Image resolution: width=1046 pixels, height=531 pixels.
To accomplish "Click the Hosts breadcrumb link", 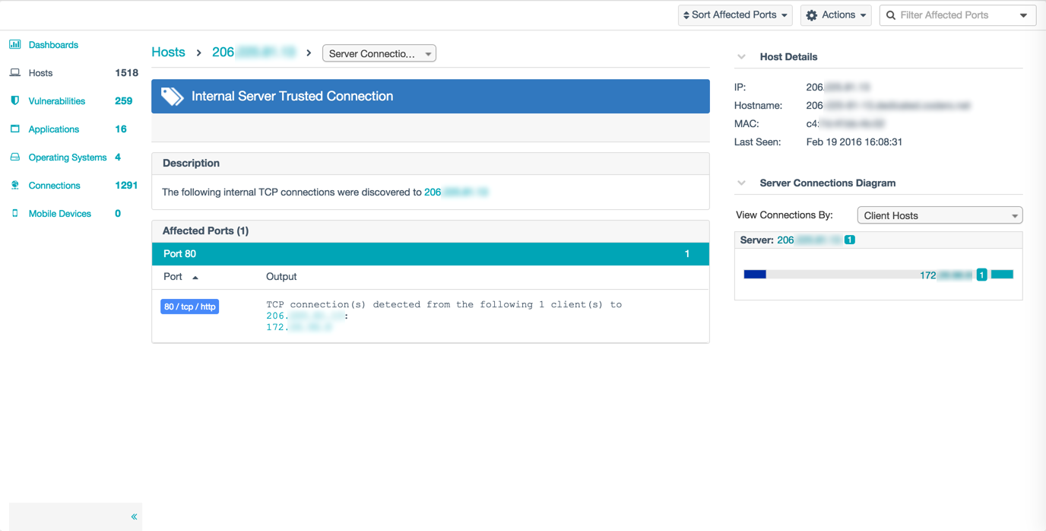I will click(x=168, y=52).
